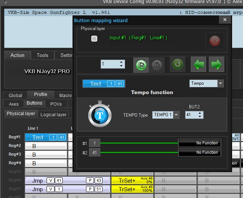The image size is (243, 198).
Task: Click the grayed paste clipboard icon
Action: (157, 65)
